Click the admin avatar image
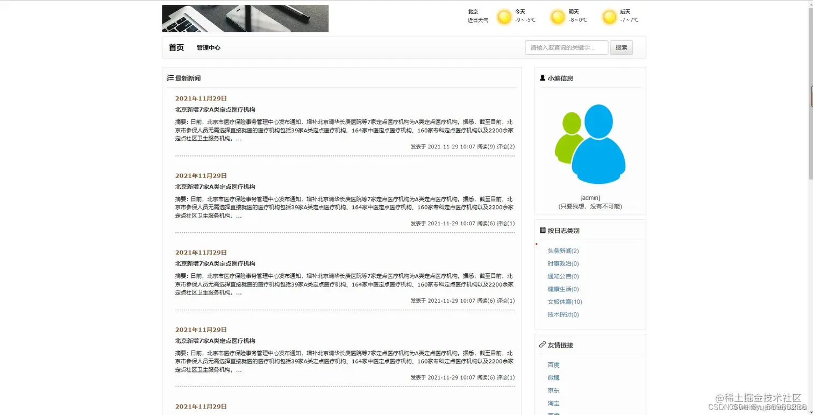The image size is (813, 415). (x=590, y=144)
